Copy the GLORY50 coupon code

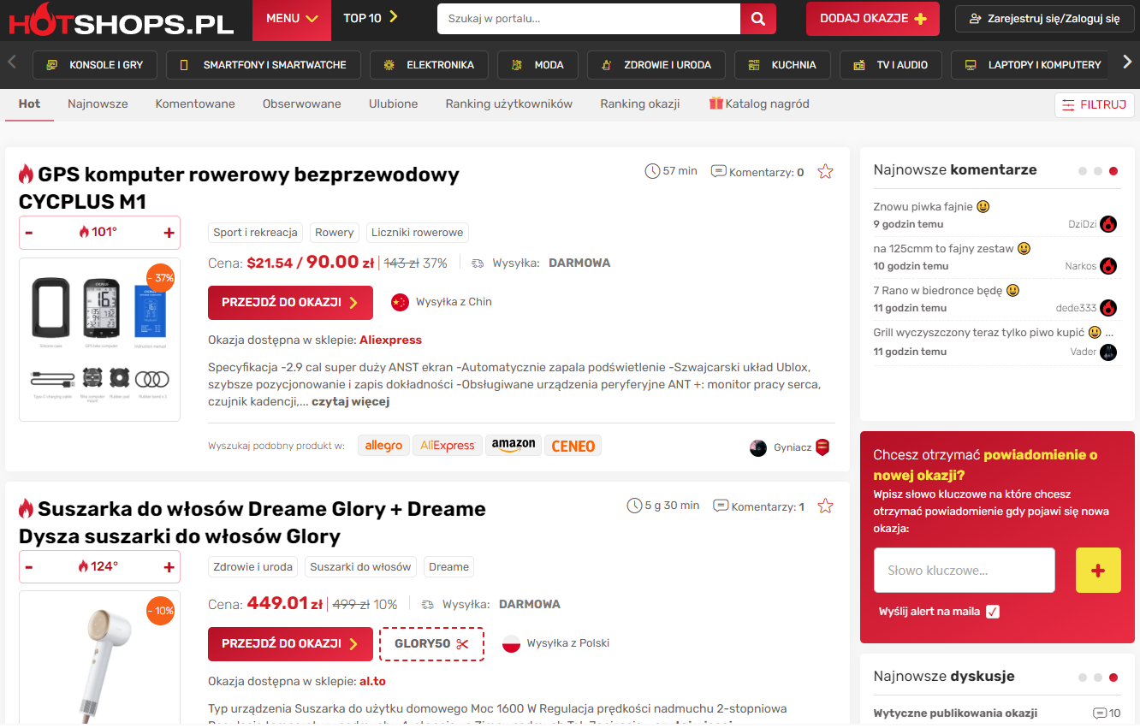[x=432, y=644]
